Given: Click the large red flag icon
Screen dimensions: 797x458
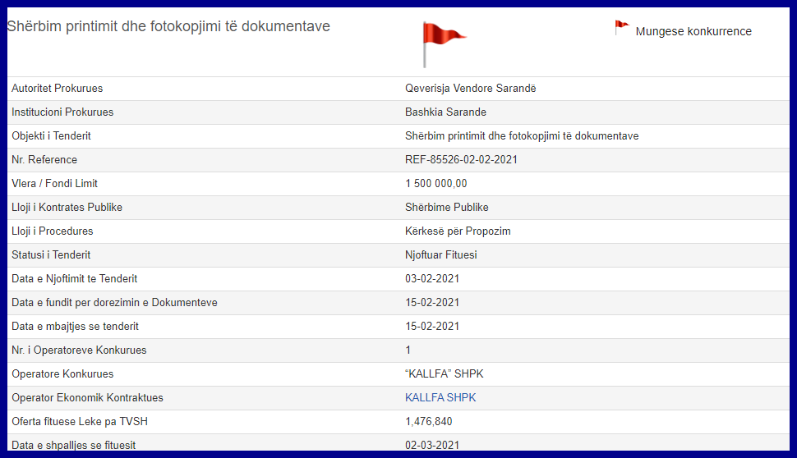Looking at the screenshot, I should (445, 44).
